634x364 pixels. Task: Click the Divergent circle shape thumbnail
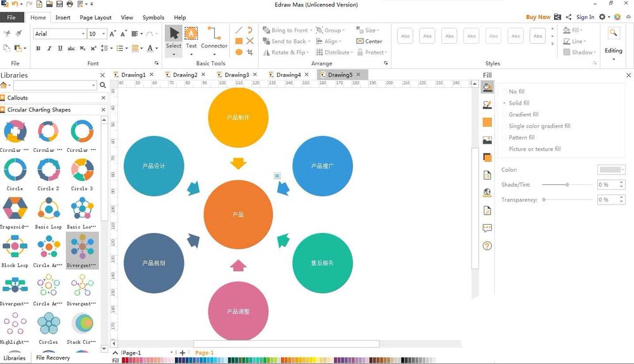pos(82,248)
